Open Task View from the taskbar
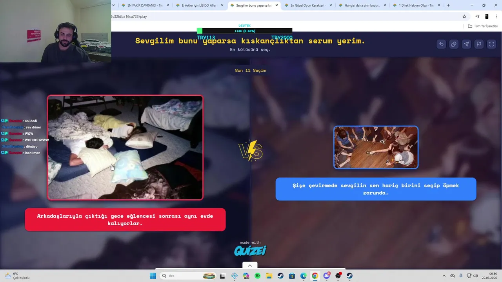 [223, 276]
